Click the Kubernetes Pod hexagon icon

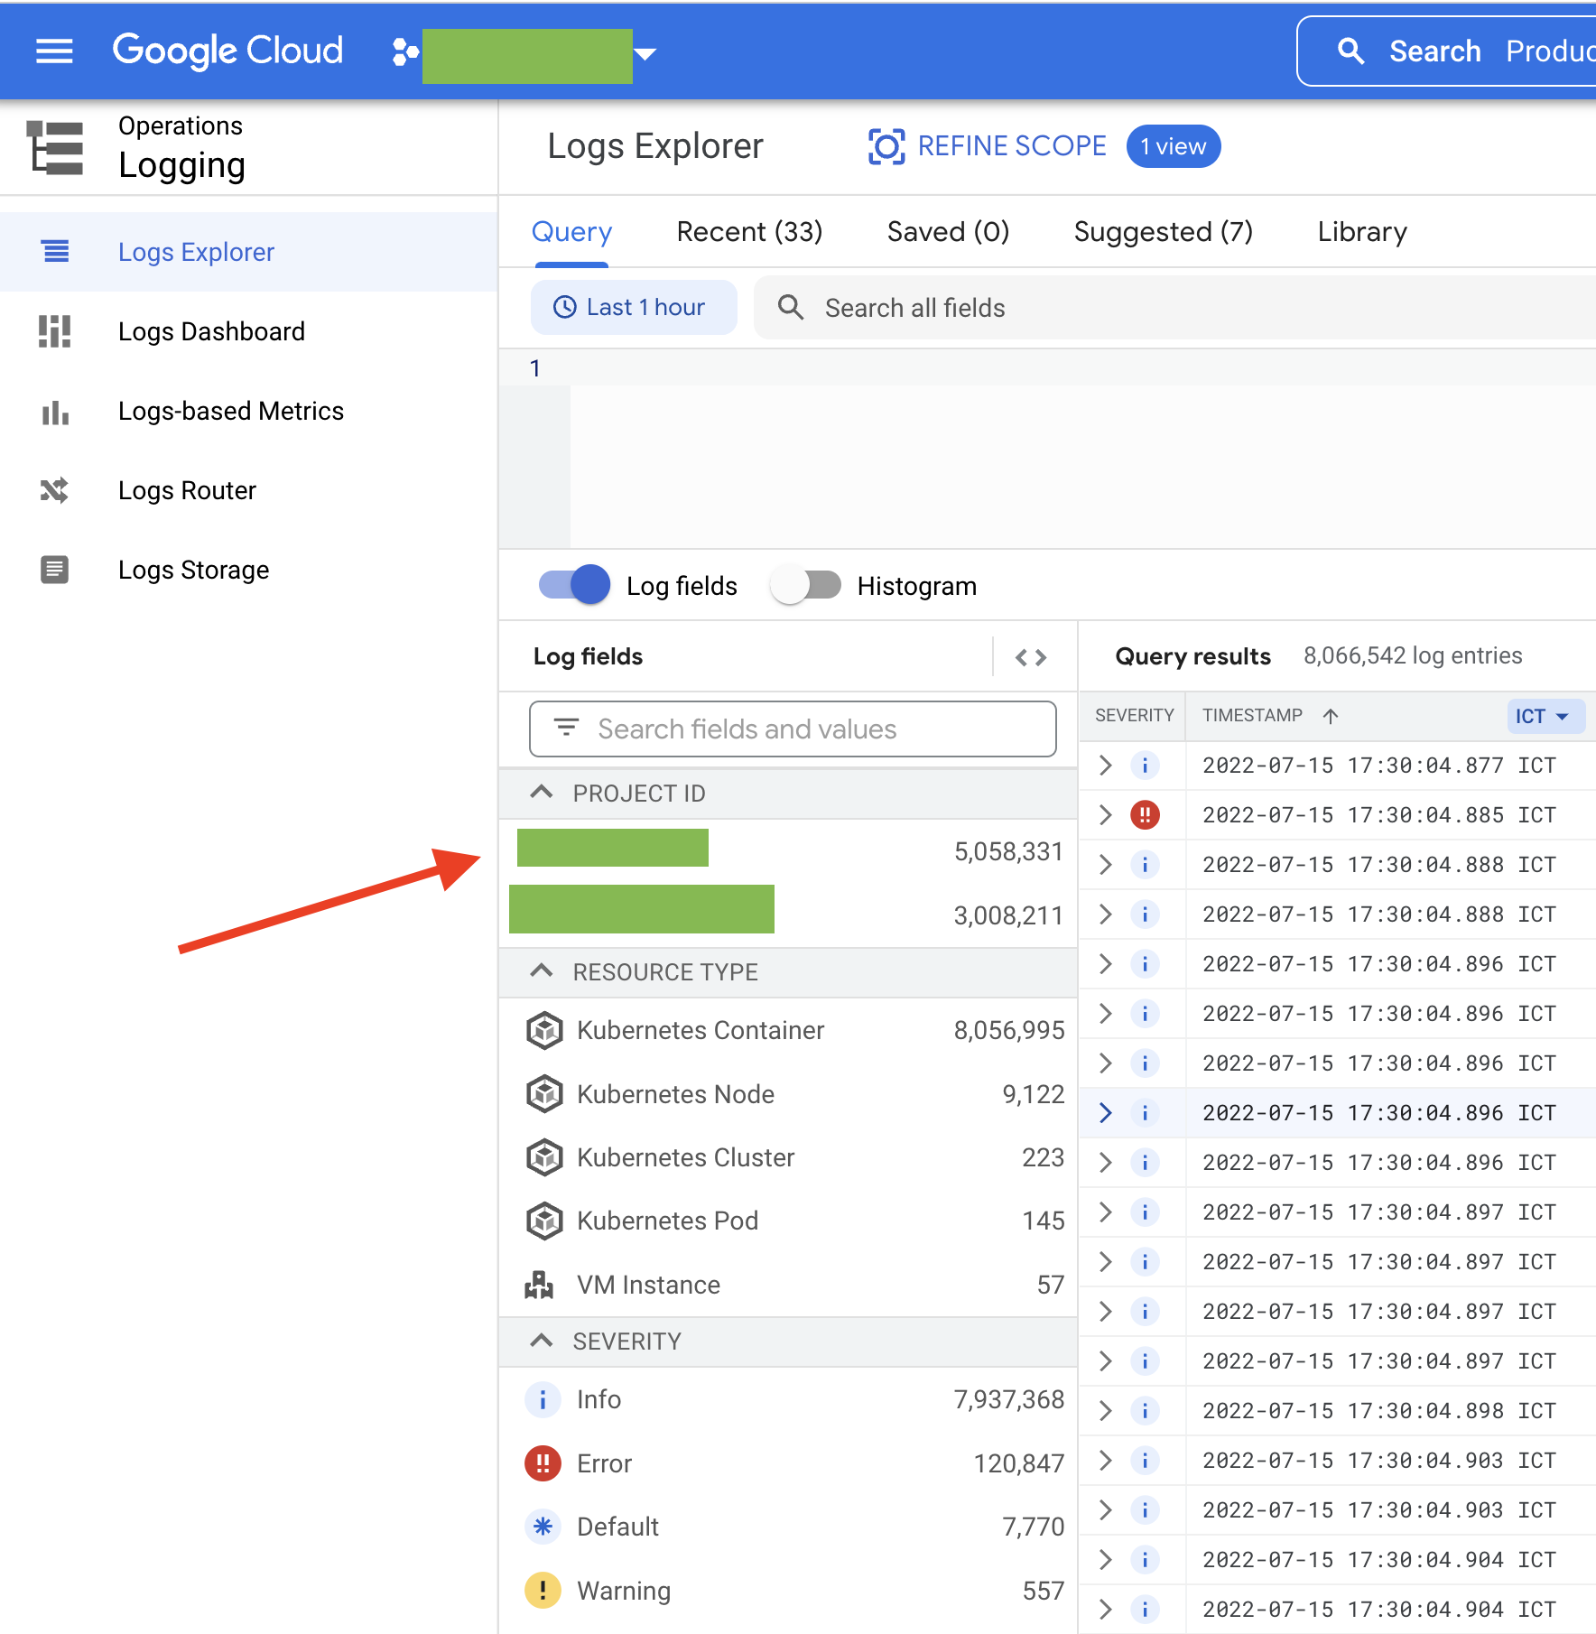tap(544, 1221)
